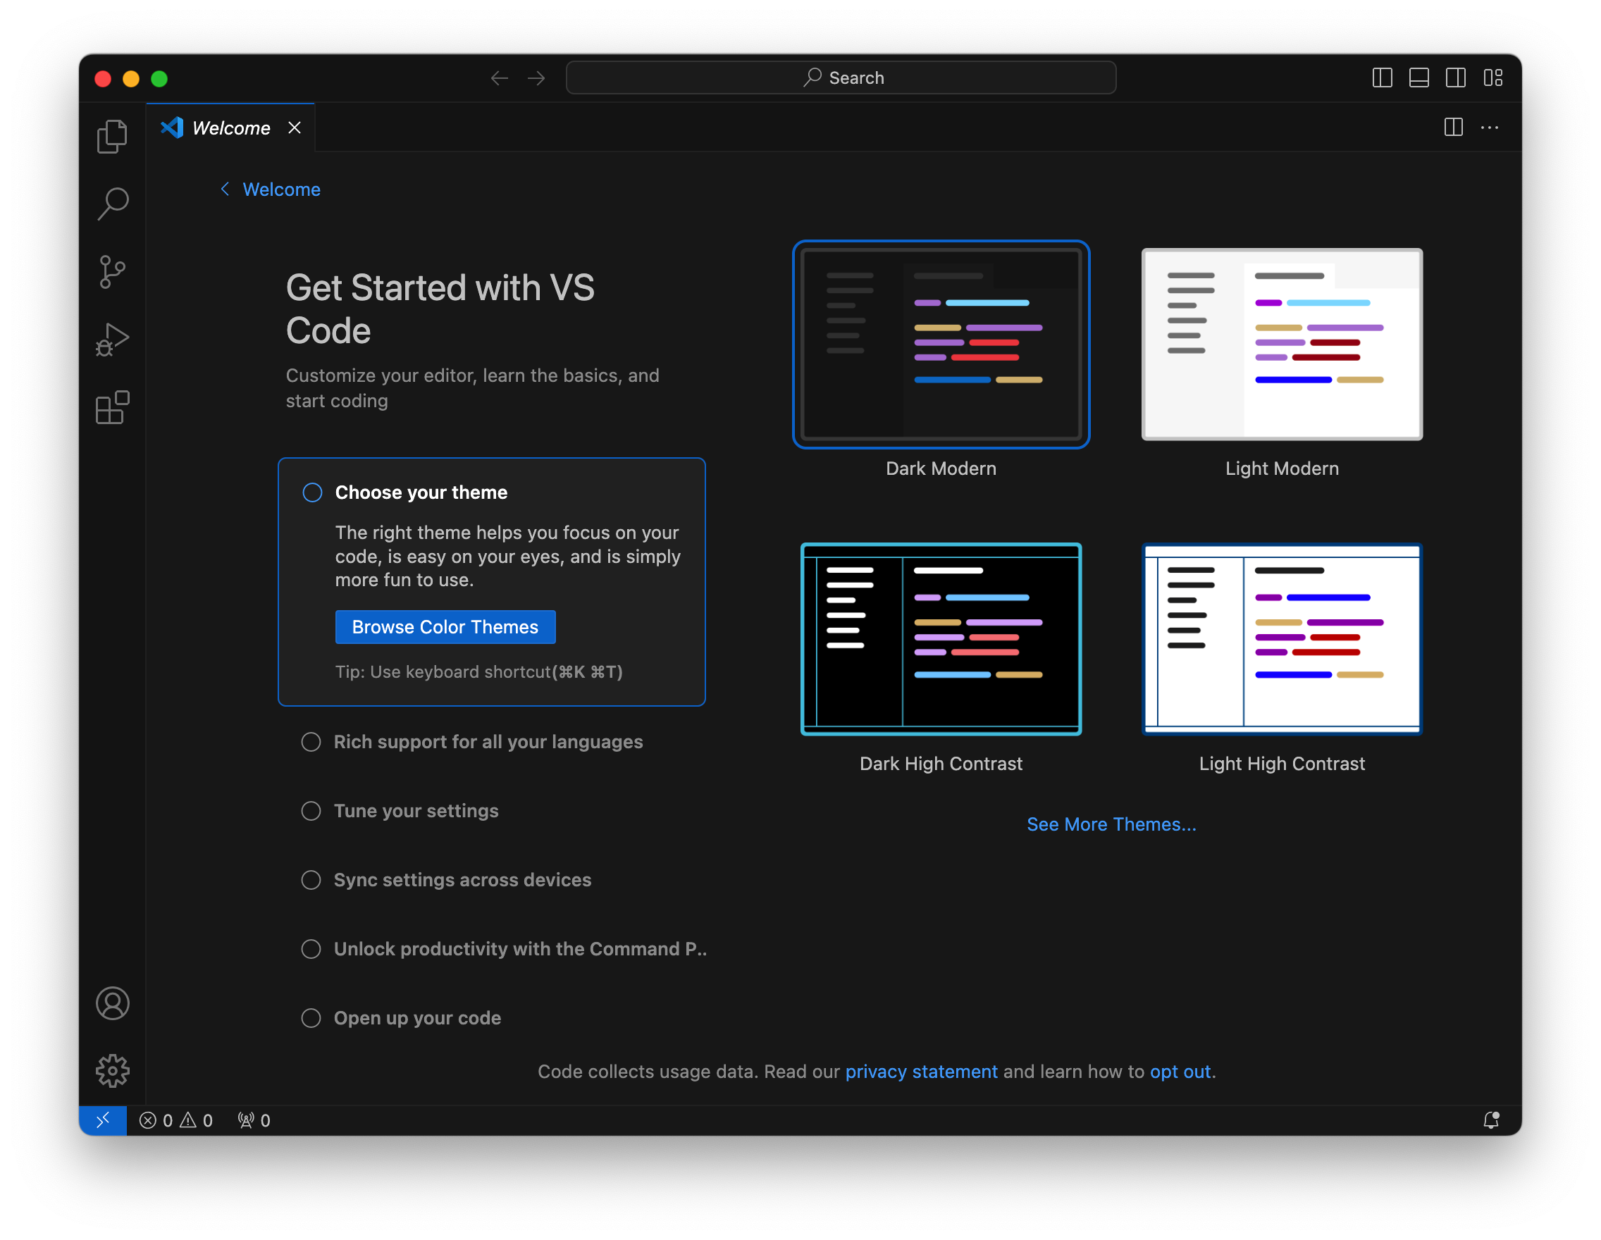The width and height of the screenshot is (1601, 1240).
Task: Pick the Dark Modern theme thumbnail
Action: [x=941, y=345]
